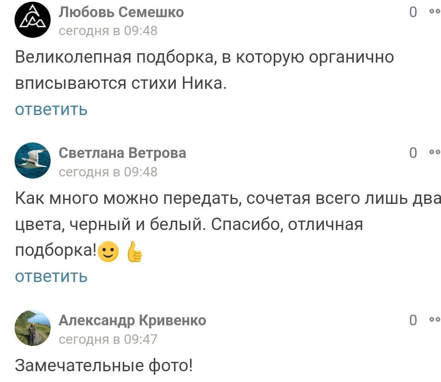The width and height of the screenshot is (441, 382).
Task: Open Александр Кривенко's profile name
Action: [x=132, y=320]
